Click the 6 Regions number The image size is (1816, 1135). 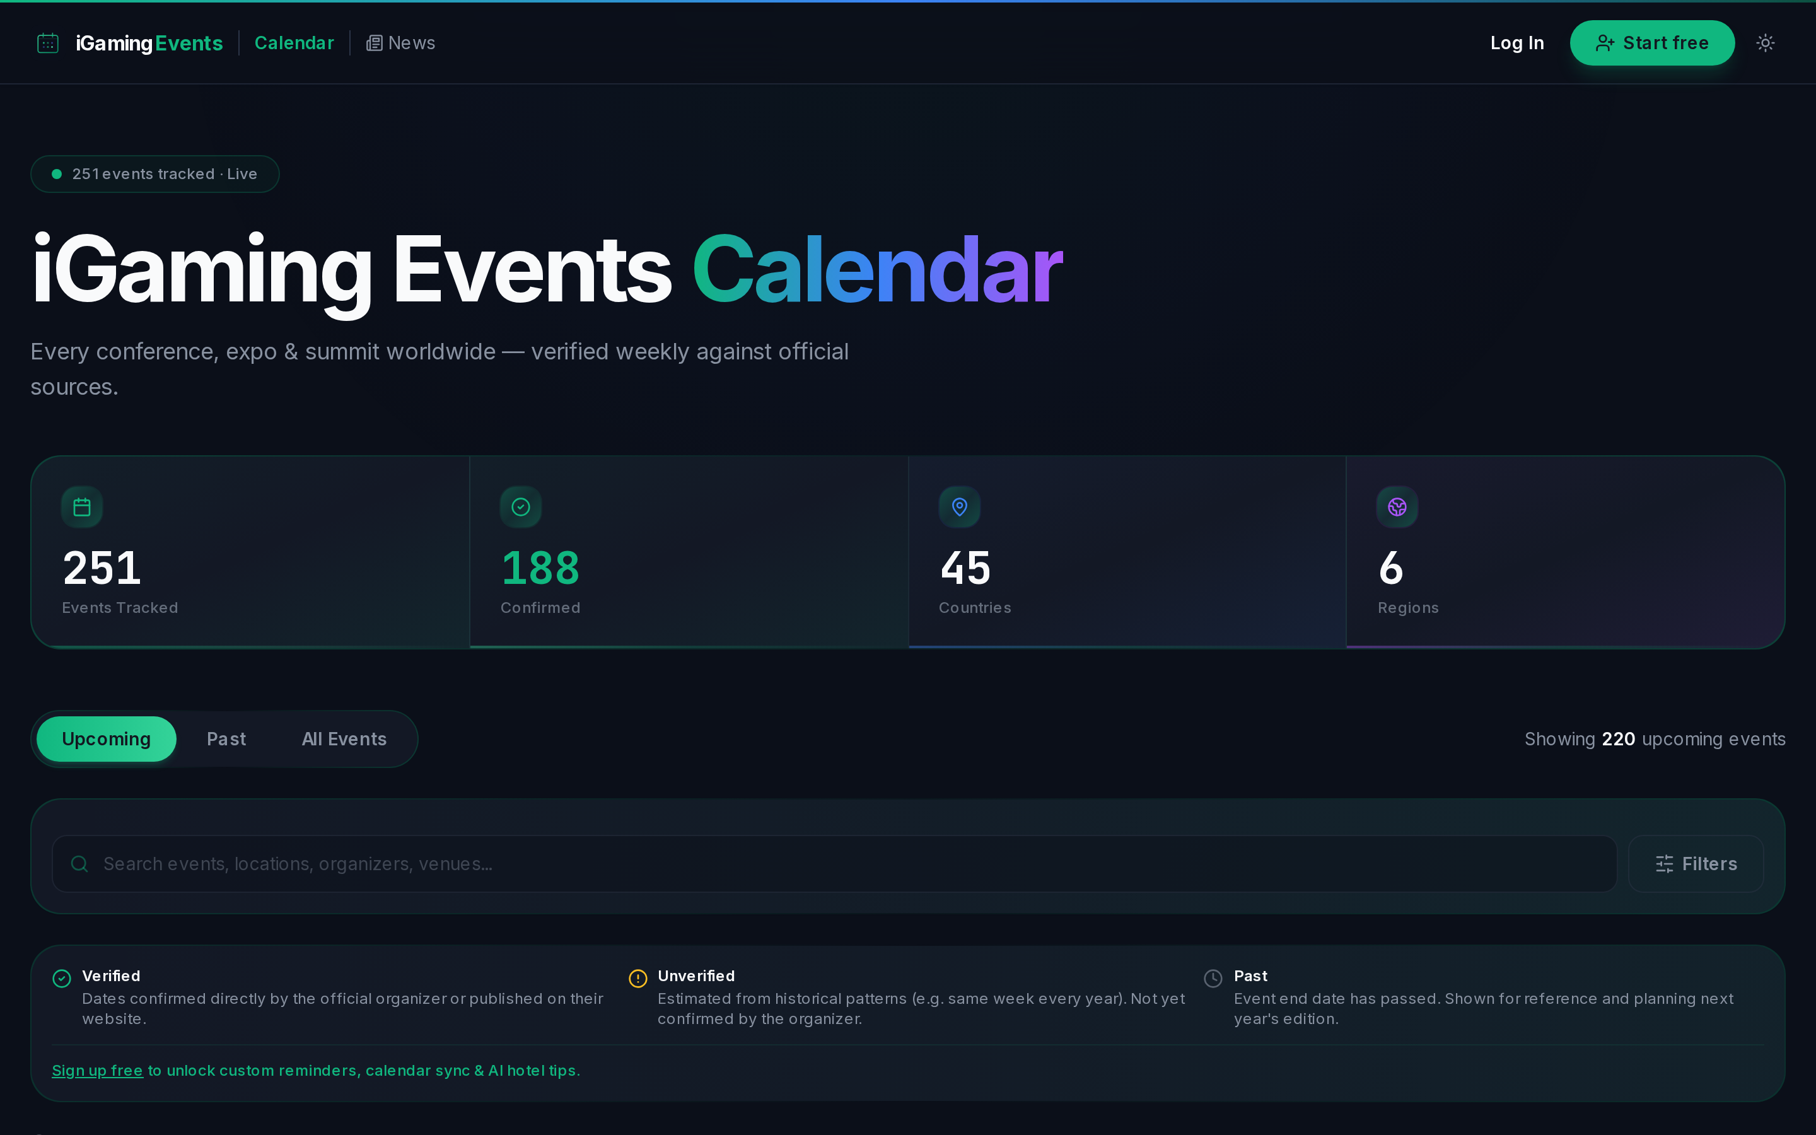(1390, 567)
